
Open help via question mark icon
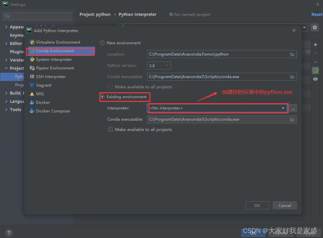tap(9, 233)
